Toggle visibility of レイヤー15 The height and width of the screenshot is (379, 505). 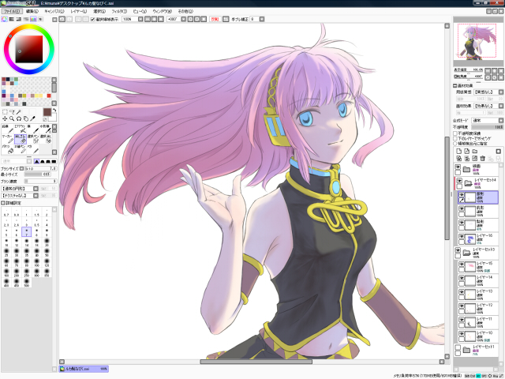(x=462, y=265)
